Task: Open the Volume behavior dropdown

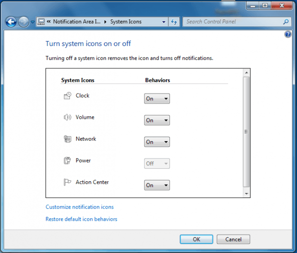Action: click(157, 120)
